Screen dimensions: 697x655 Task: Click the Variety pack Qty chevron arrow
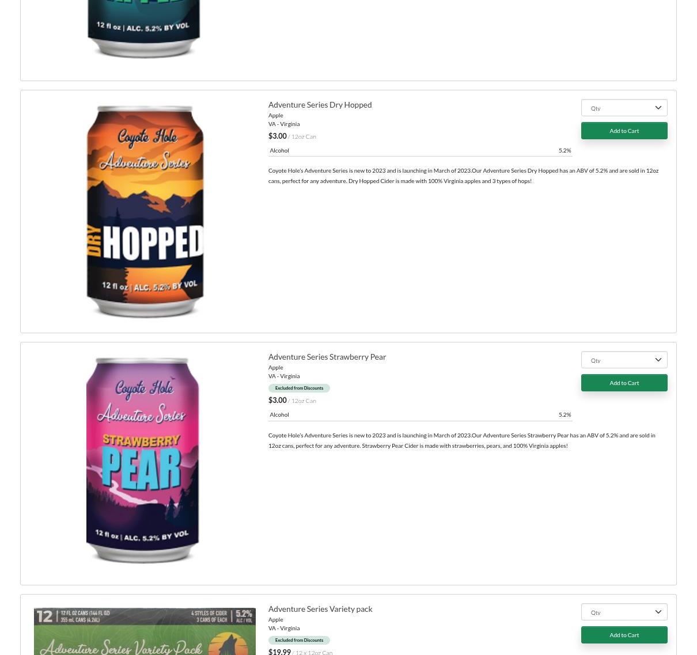(x=658, y=612)
